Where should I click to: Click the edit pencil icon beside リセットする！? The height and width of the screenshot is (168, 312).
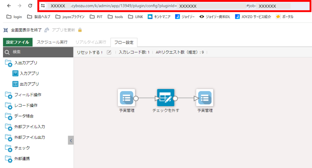point(109,52)
